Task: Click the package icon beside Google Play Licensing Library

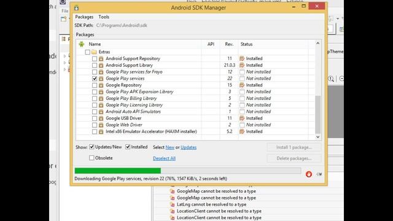Action: pyautogui.click(x=101, y=105)
